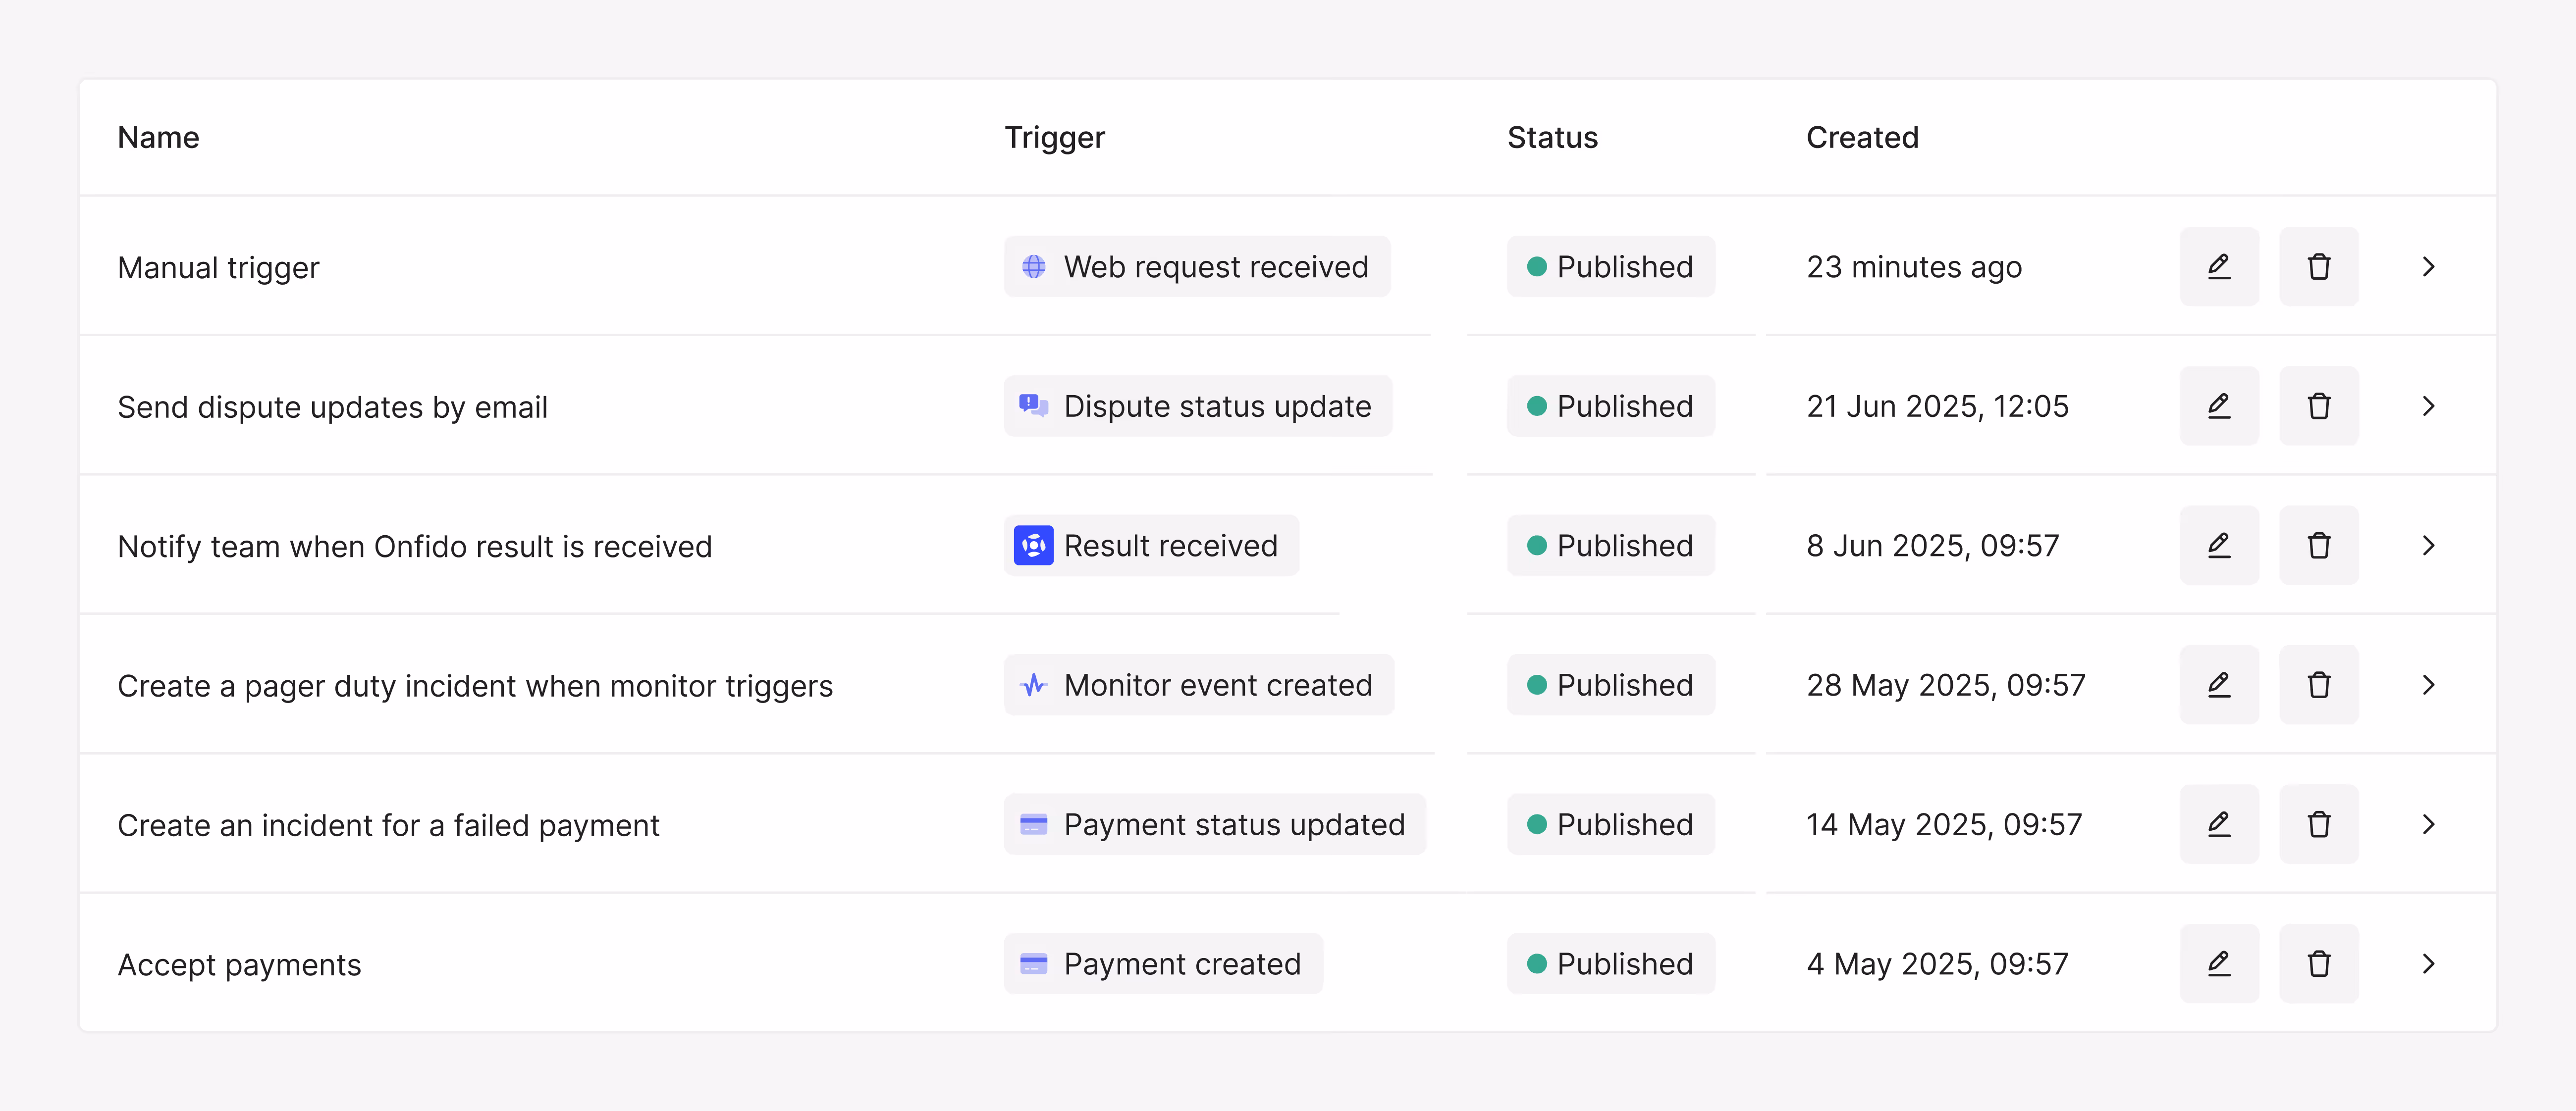Screen dimensions: 2576x1111
Task: Open pager duty incident row chevron
Action: [x=2428, y=684]
